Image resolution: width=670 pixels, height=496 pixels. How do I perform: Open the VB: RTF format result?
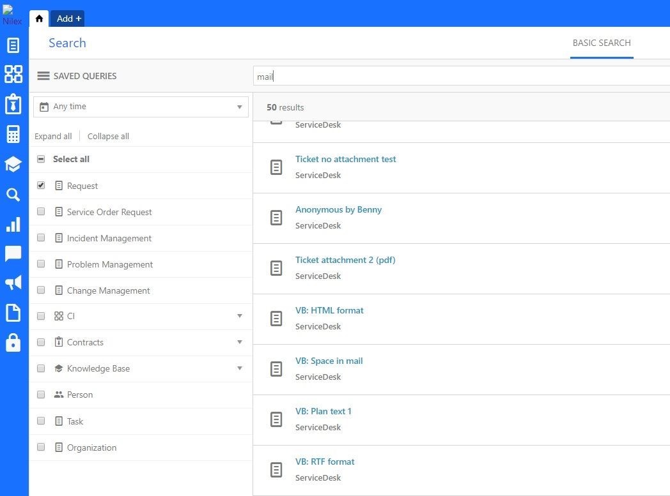pos(325,462)
